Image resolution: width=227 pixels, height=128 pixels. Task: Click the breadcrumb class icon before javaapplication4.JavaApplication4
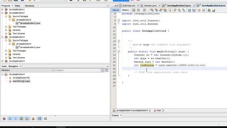click(114, 111)
